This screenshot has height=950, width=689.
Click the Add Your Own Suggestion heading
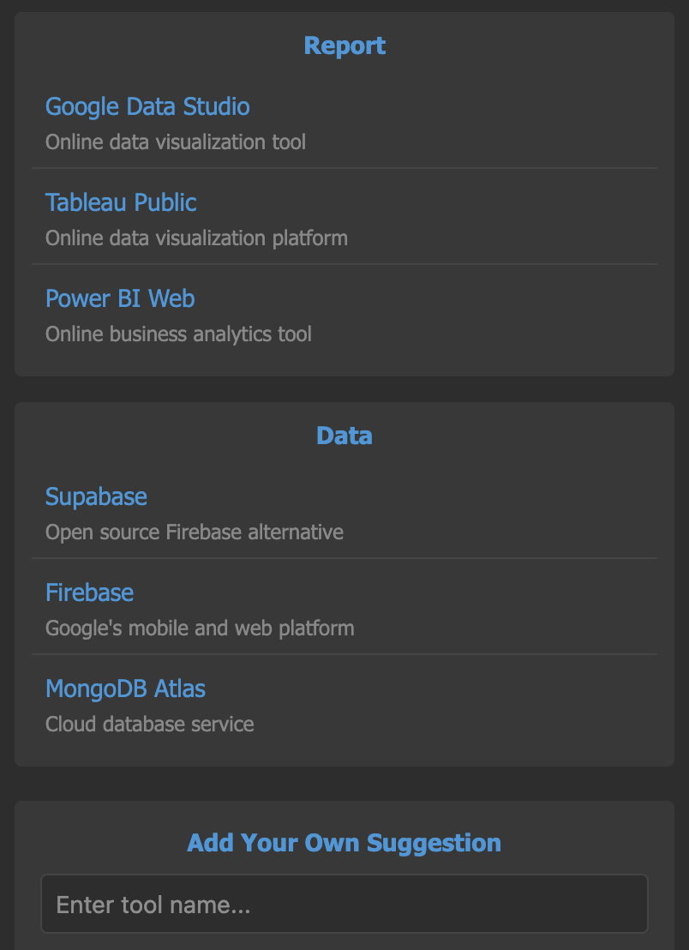(x=344, y=843)
